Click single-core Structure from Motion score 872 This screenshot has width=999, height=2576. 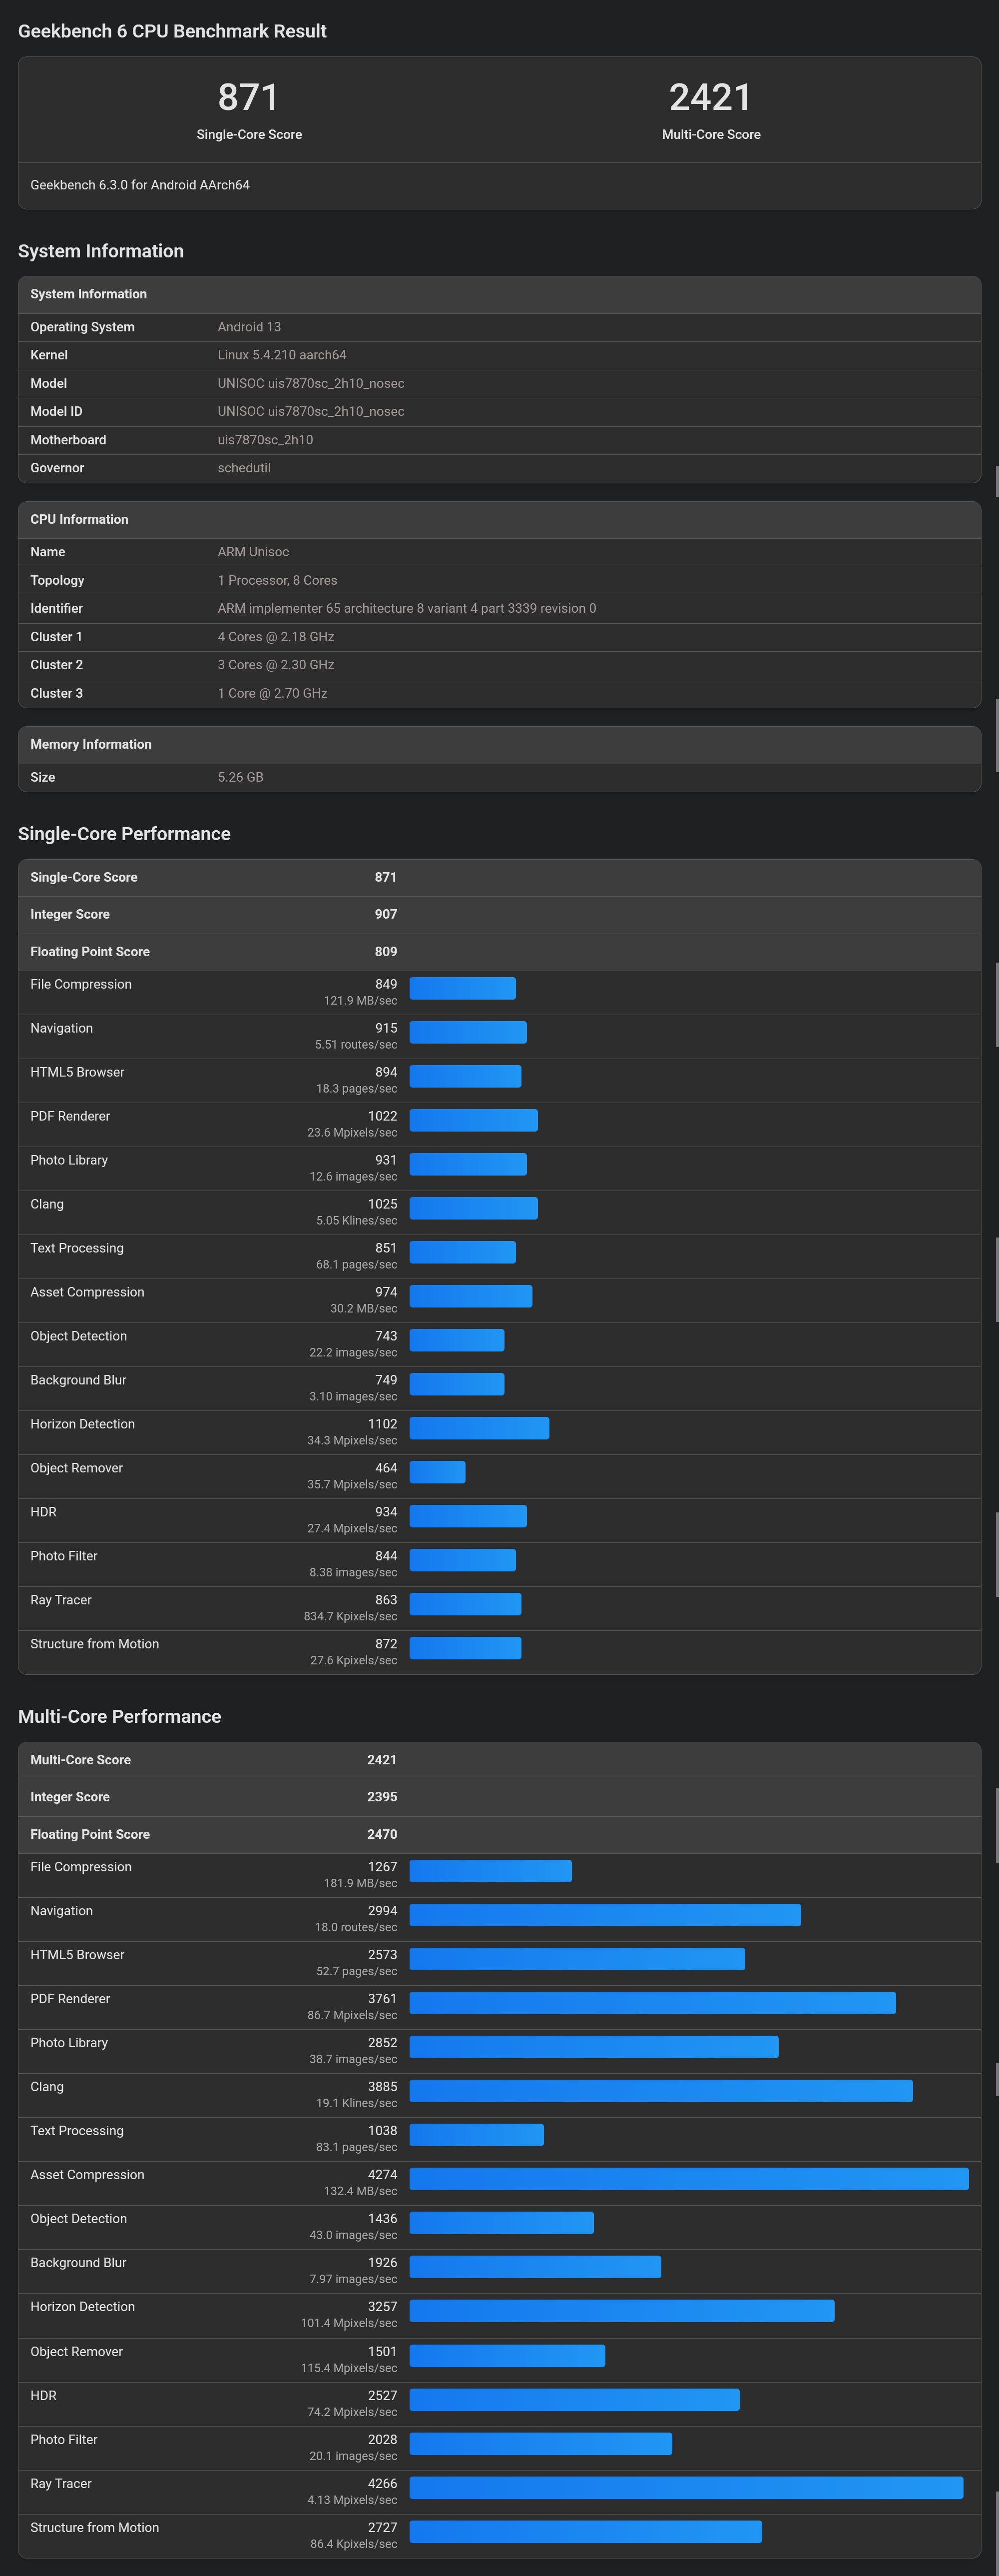[386, 1644]
